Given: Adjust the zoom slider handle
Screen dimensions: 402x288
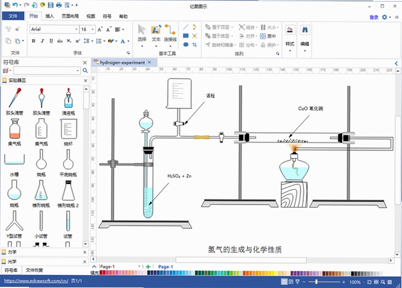Looking at the screenshot, I should click(316, 282).
